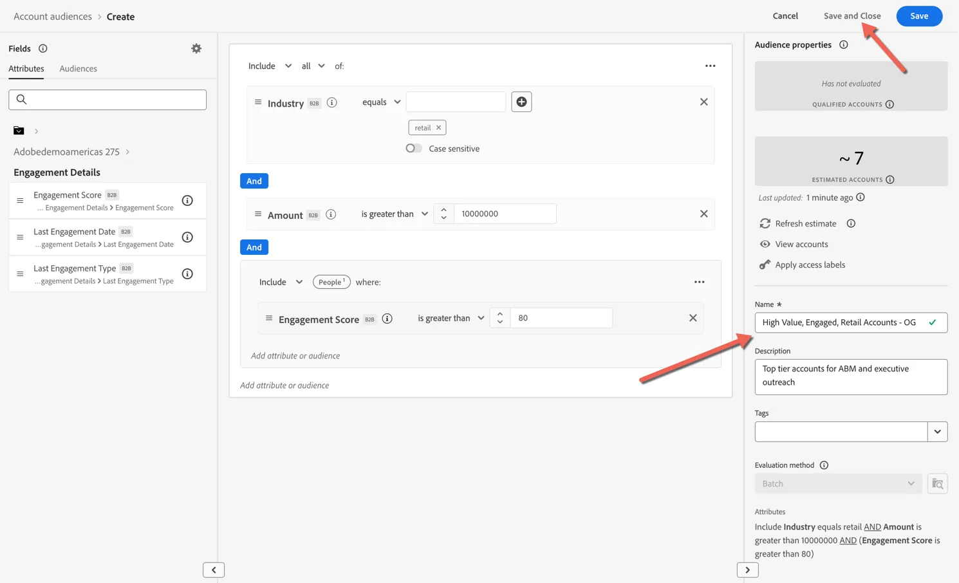Viewport: 959px width, 583px height.
Task: Click the Engagement Score value stepper arrows
Action: [x=500, y=318]
